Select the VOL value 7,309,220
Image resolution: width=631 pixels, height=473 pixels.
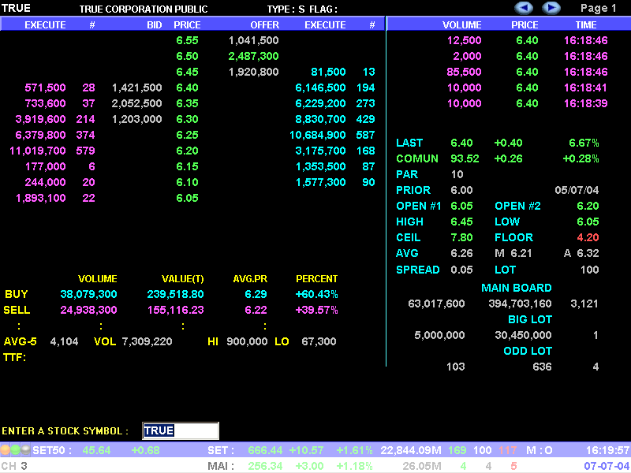[x=147, y=341]
